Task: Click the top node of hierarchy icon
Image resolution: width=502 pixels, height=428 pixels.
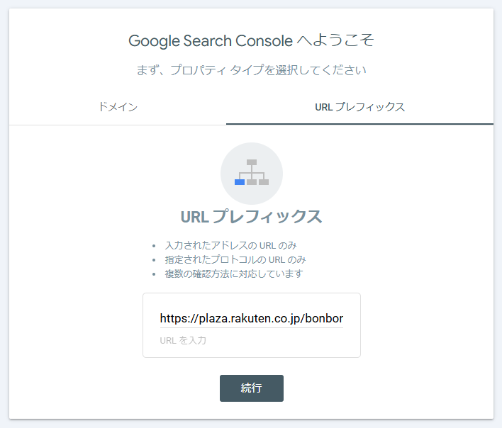Action: pos(252,162)
